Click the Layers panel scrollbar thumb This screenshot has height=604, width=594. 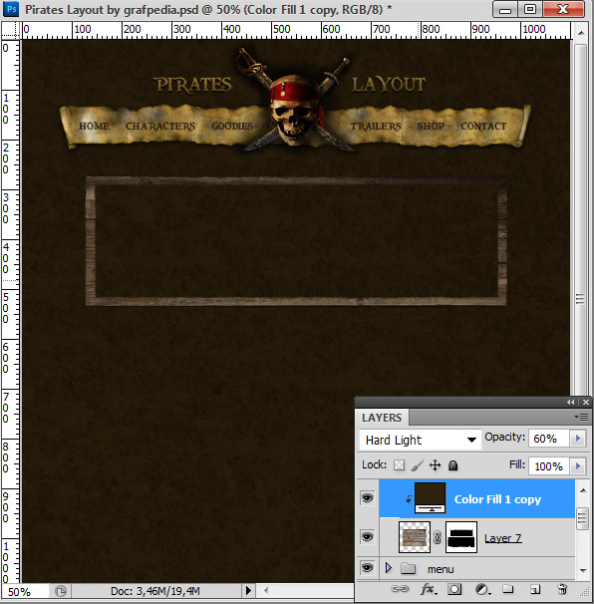[x=582, y=519]
